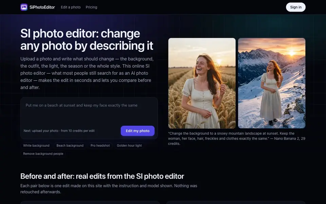Click the Sign in button
The image size is (326, 204).
click(296, 7)
